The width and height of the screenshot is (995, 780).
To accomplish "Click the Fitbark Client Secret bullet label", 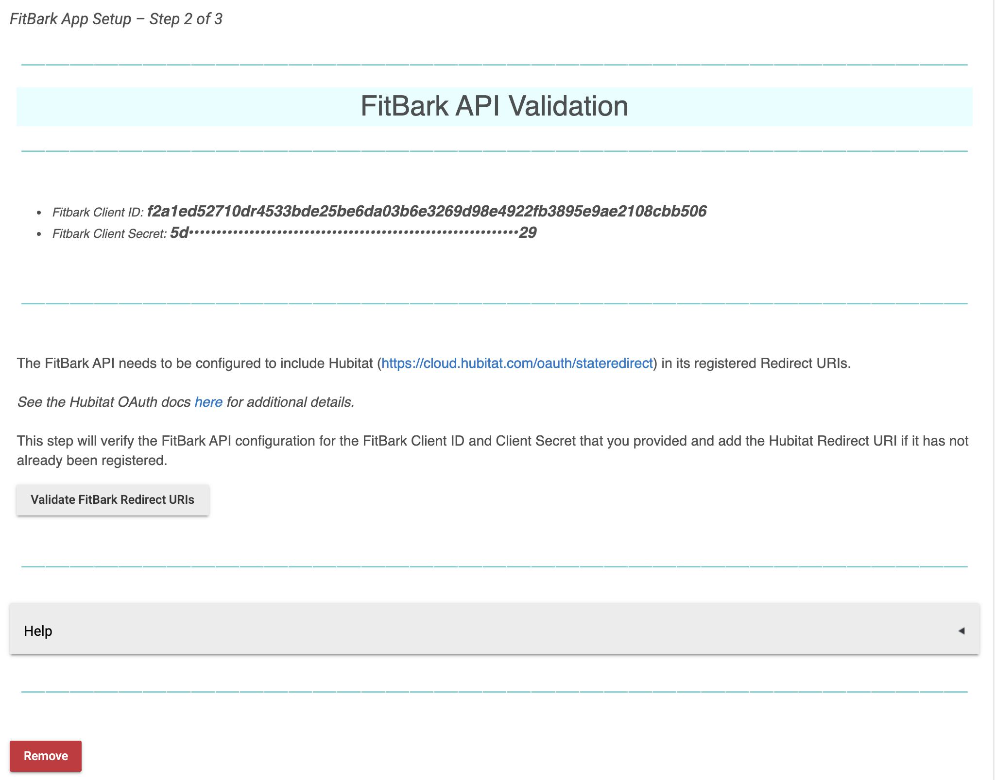I will [110, 233].
